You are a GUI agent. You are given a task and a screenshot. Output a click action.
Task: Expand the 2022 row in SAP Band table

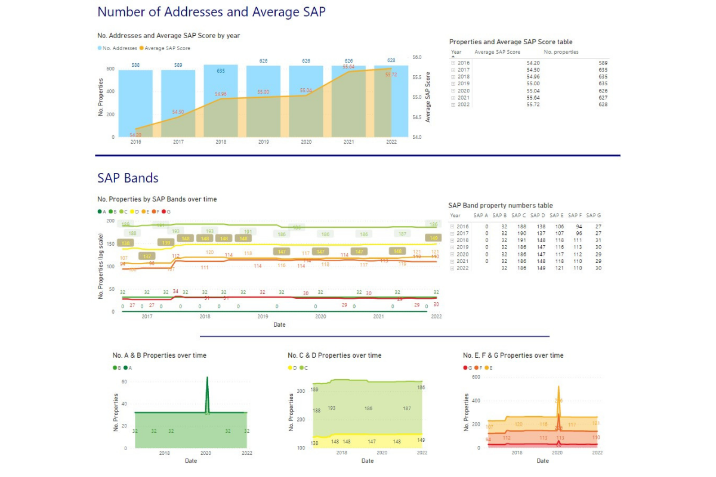point(453,268)
